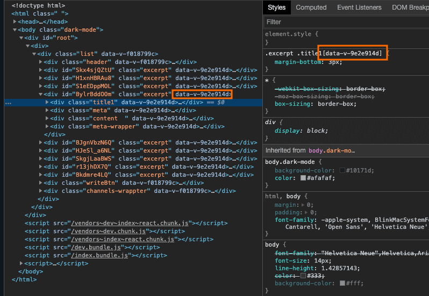The width and height of the screenshot is (429, 296).
Task: Click the struck-through -webkit-box-sizing declaration
Action: tap(330, 89)
